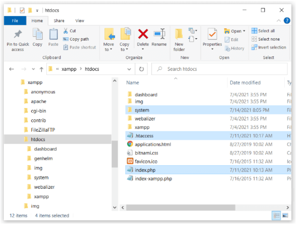Click the Pin to Quick access icon

pyautogui.click(x=18, y=35)
